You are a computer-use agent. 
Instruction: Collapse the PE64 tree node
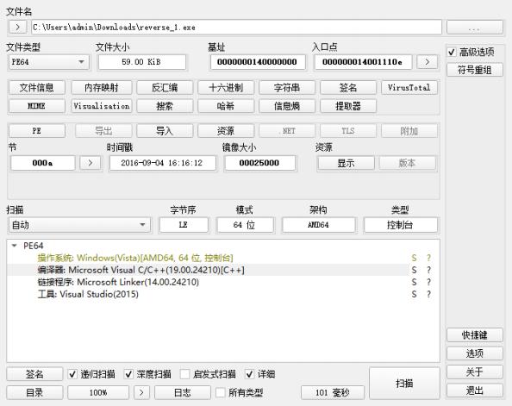pyautogui.click(x=14, y=246)
